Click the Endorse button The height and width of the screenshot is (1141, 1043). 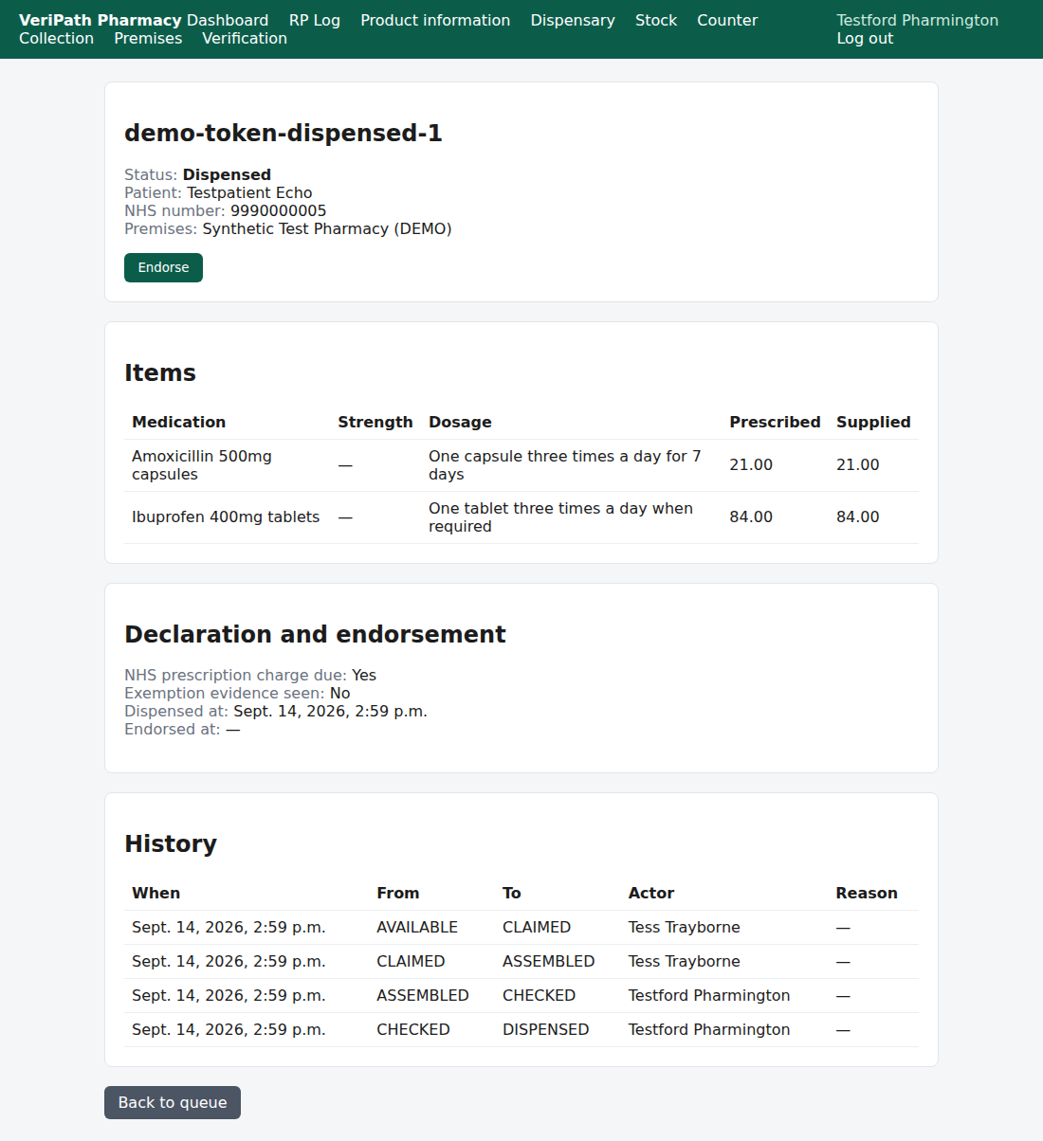coord(163,267)
